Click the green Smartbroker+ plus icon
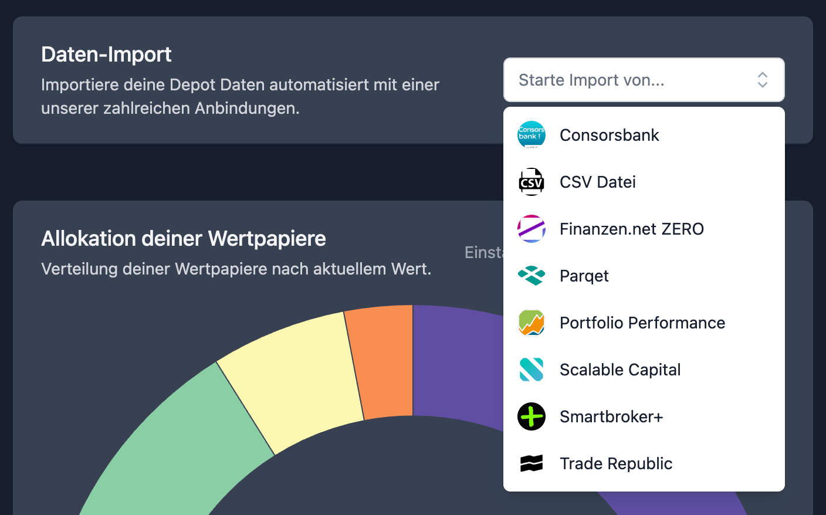This screenshot has height=515, width=826. 531,416
